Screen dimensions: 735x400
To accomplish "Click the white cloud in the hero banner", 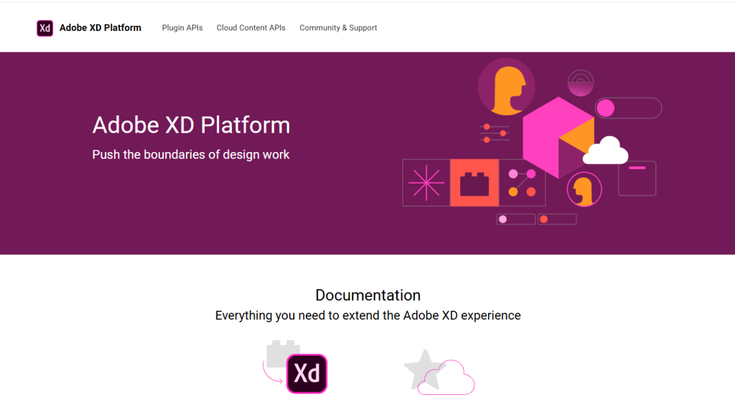I will click(x=605, y=151).
